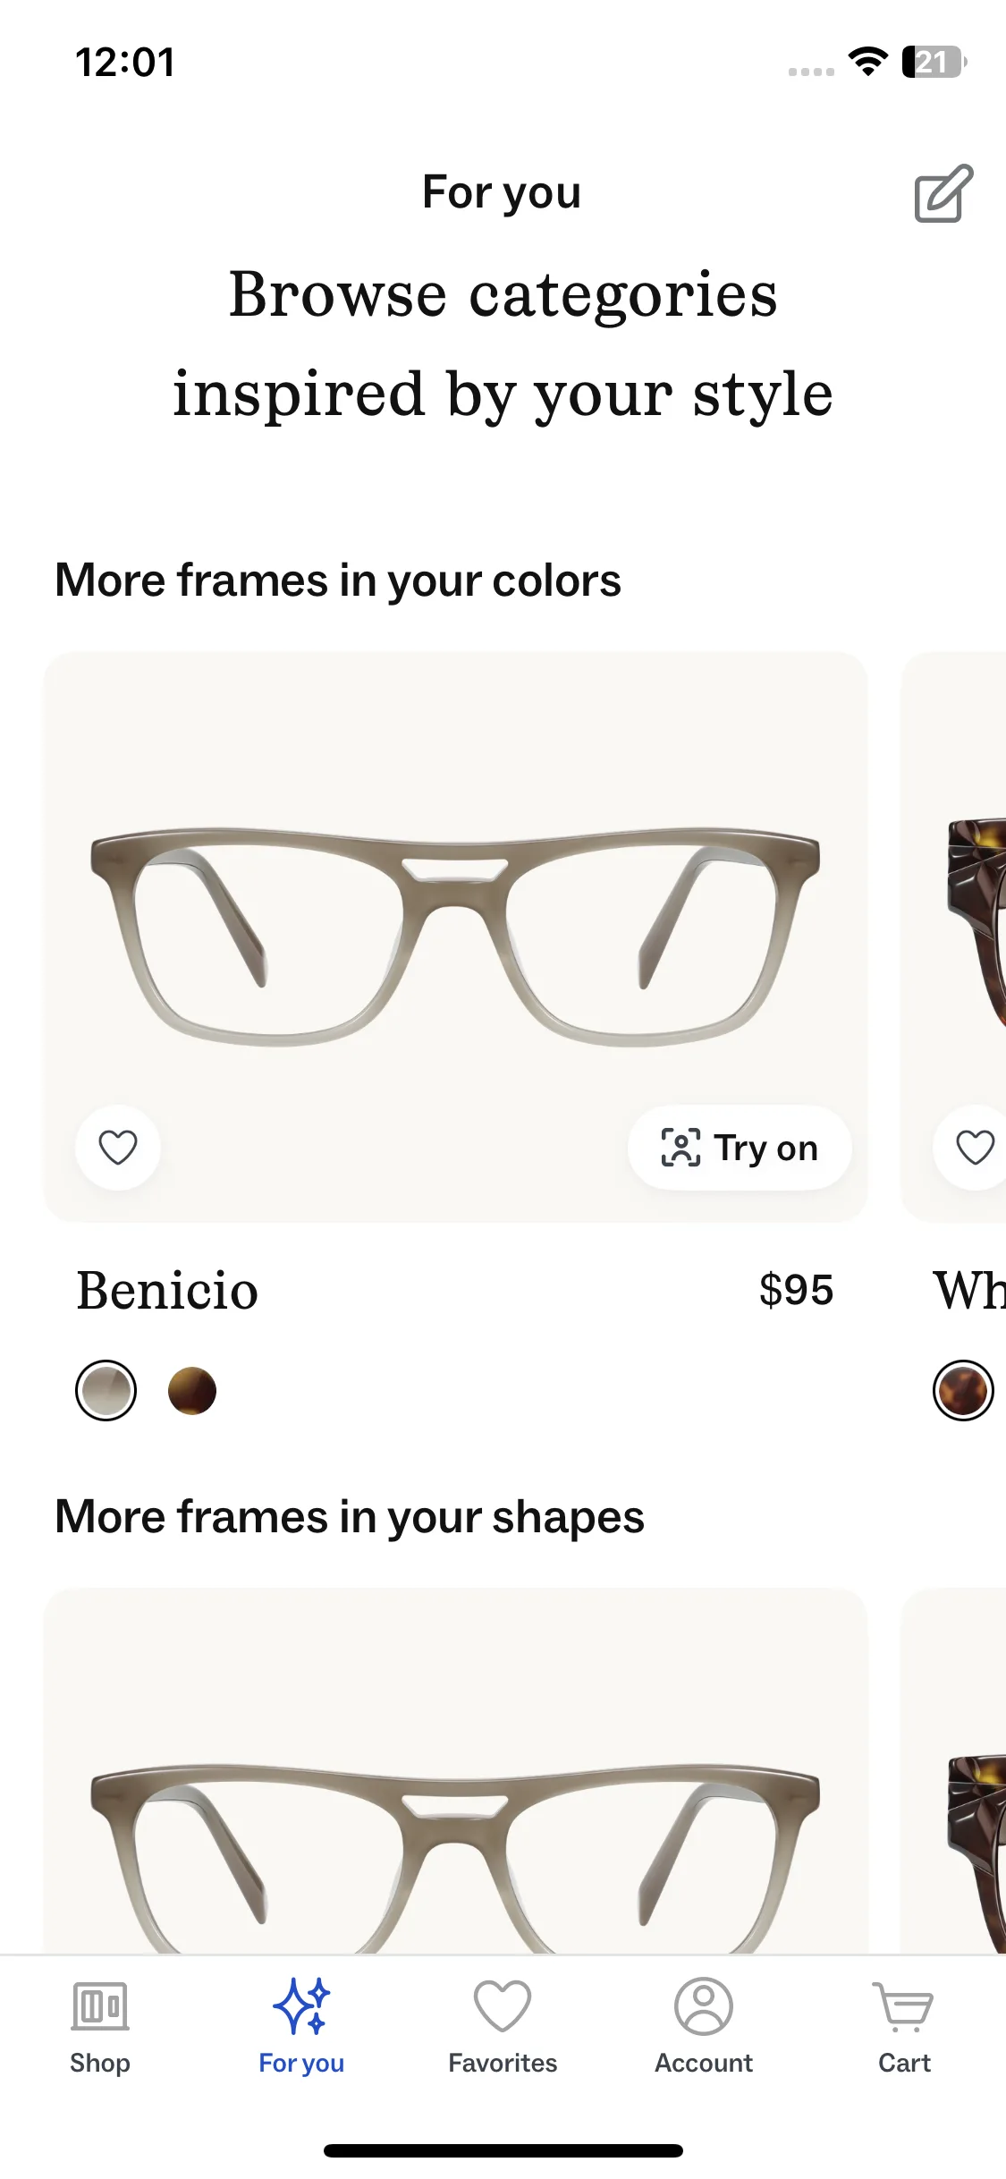Viewport: 1006px width, 2179px height.
Task: Favorite the second frame in colors row
Action: pyautogui.click(x=974, y=1148)
